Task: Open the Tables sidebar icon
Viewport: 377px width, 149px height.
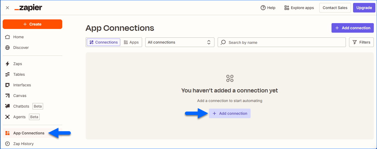Action: [x=7, y=74]
